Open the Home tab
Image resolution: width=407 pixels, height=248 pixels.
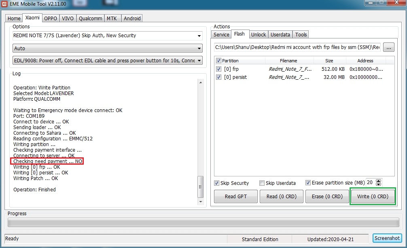coord(14,19)
